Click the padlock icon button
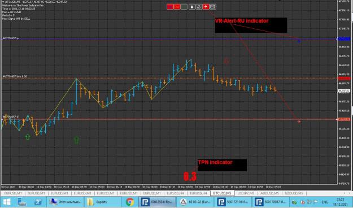This screenshot has height=221, width=353. point(199,7)
